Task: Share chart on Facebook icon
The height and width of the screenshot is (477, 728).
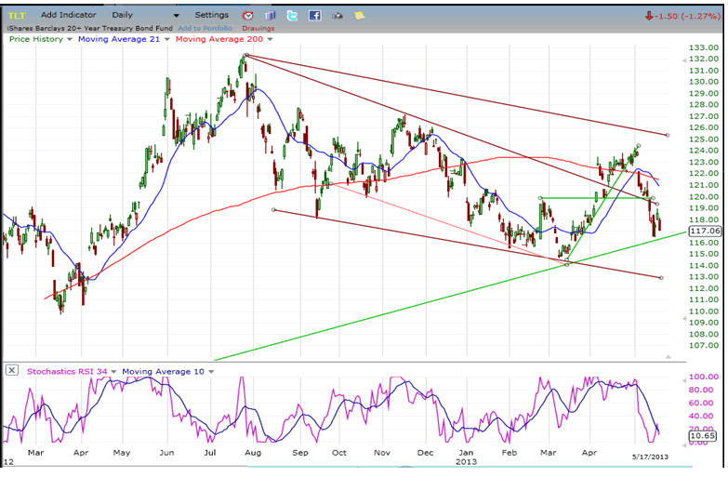Action: [x=314, y=16]
